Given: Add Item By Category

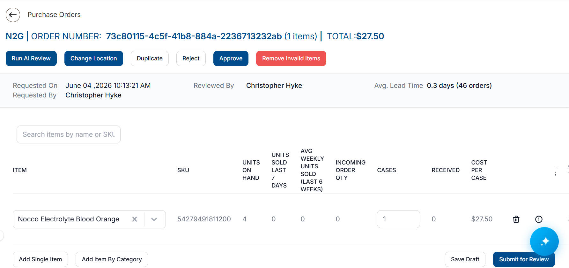Looking at the screenshot, I should [112, 259].
